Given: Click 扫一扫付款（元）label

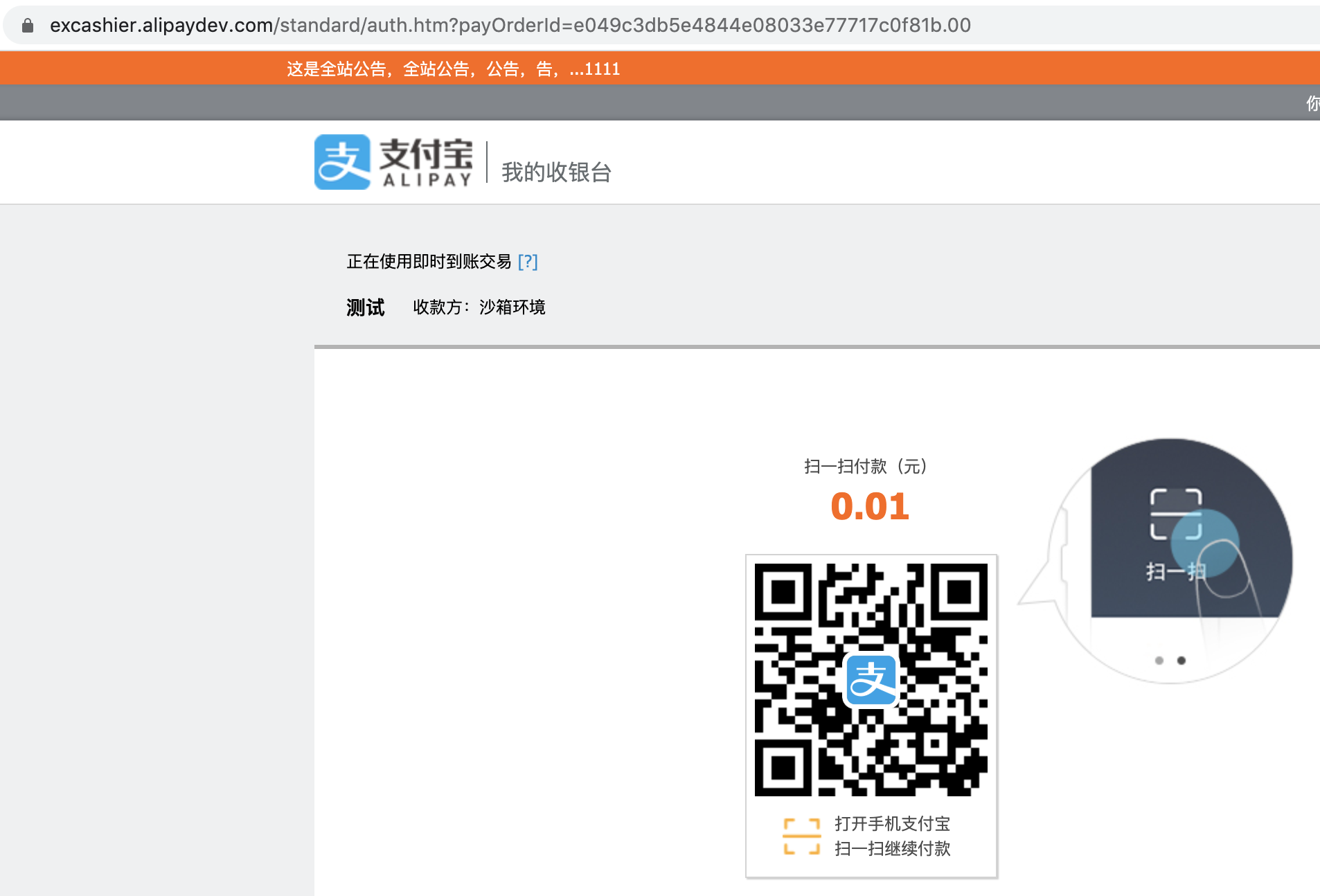Looking at the screenshot, I should tap(866, 466).
